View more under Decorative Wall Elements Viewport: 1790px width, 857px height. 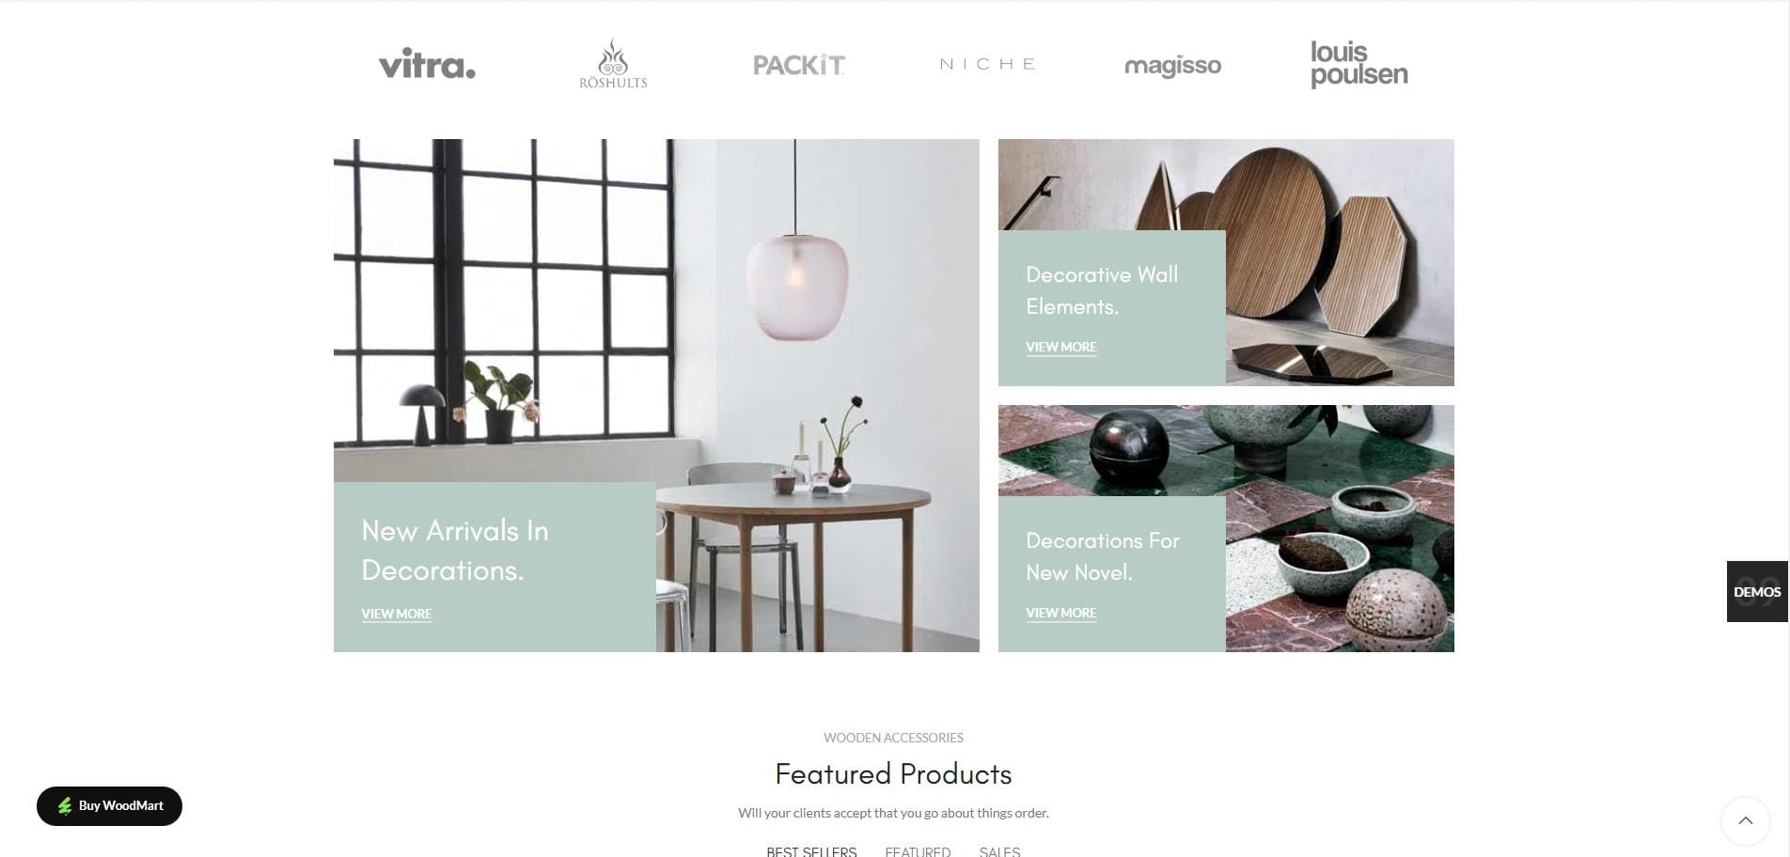click(x=1061, y=347)
